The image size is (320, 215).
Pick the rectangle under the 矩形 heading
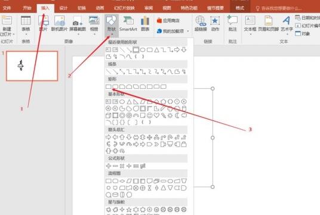click(x=109, y=87)
